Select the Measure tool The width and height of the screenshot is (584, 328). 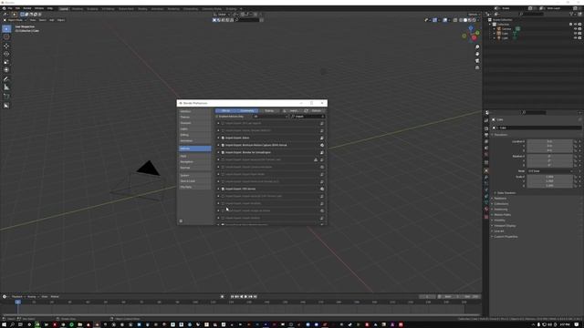(x=6, y=87)
